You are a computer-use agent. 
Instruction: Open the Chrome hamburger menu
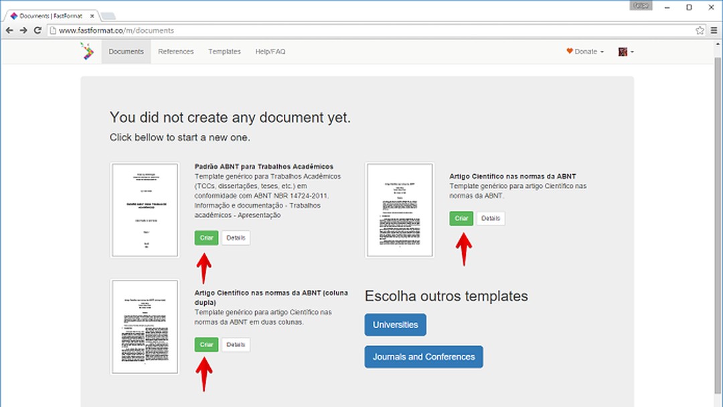coord(714,30)
